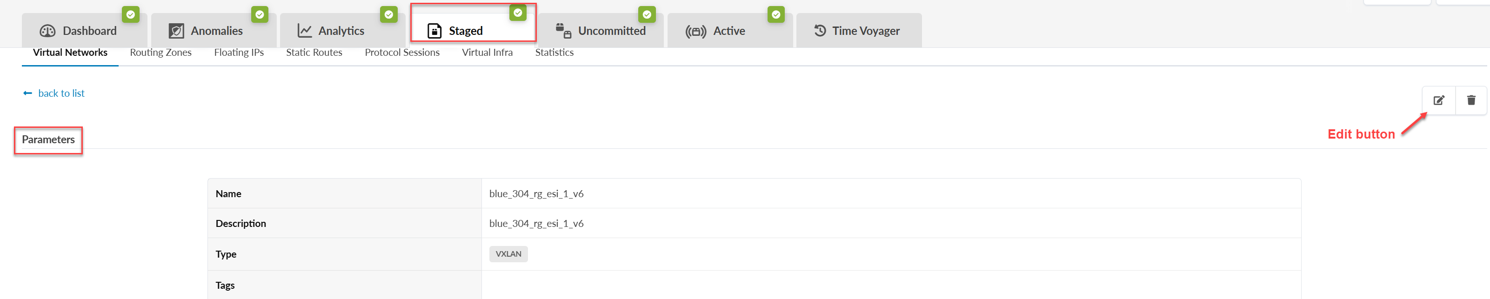Click the Uncommitted tab icon

(563, 31)
